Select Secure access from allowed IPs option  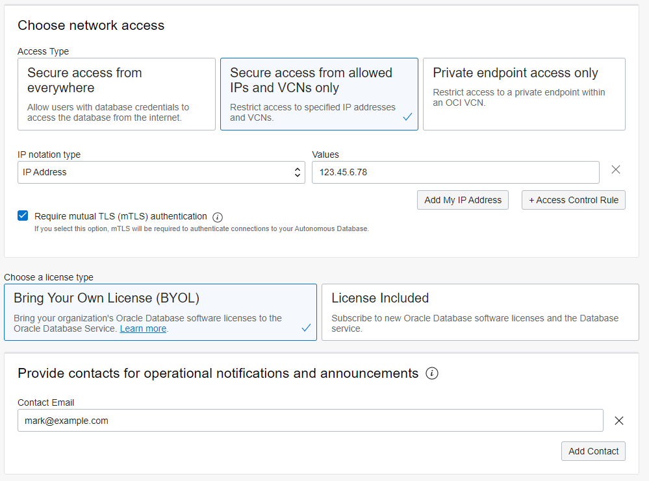[x=319, y=94]
